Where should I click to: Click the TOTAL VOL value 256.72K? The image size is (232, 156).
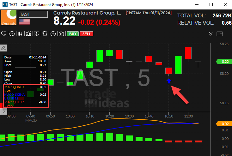(222, 15)
